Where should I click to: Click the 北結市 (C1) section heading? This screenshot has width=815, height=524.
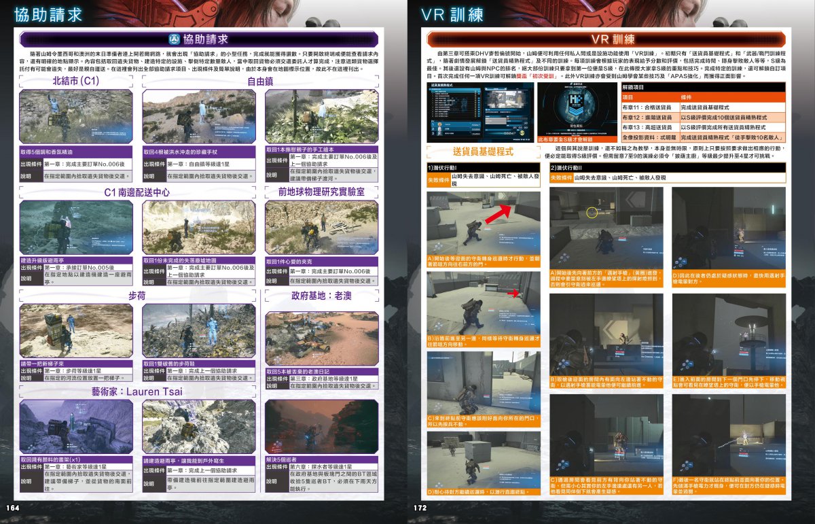coord(76,82)
